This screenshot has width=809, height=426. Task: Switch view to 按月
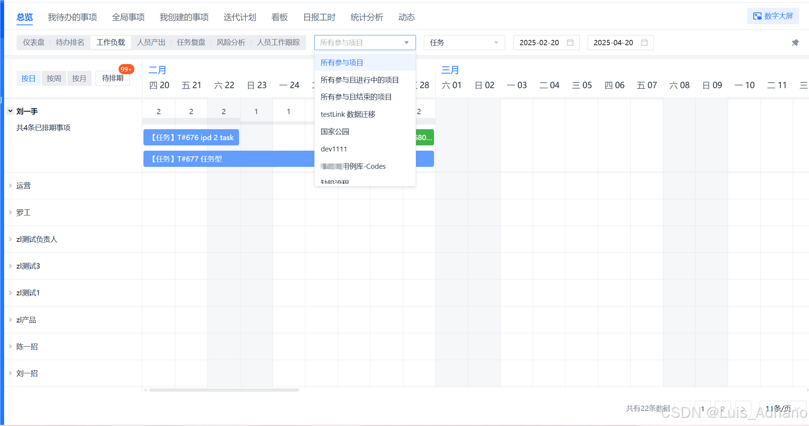pos(79,78)
